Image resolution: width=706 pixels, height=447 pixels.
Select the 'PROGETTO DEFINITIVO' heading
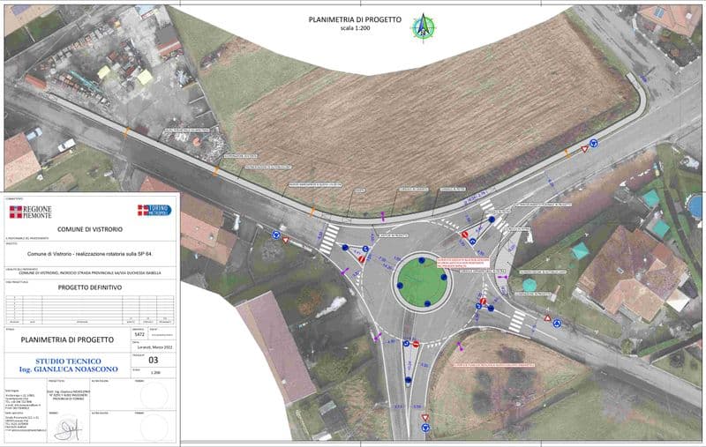tap(90, 287)
